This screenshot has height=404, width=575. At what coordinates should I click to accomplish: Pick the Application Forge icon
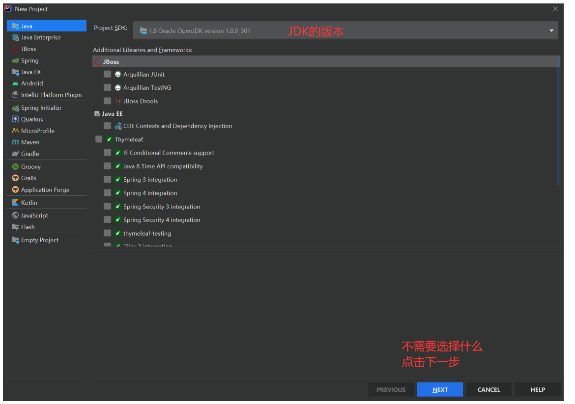point(15,190)
